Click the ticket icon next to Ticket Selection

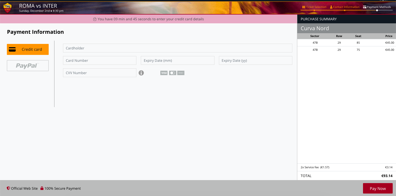(x=304, y=7)
